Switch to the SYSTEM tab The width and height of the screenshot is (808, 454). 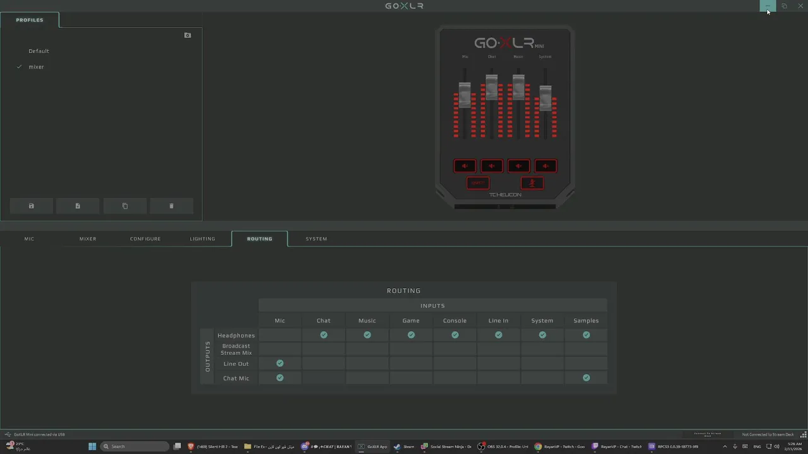coord(316,239)
